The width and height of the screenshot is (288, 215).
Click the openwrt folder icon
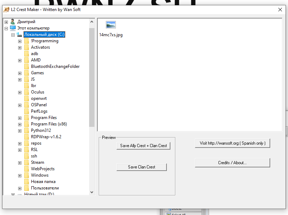26,98
